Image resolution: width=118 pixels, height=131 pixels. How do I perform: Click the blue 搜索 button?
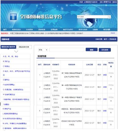click(x=92, y=50)
